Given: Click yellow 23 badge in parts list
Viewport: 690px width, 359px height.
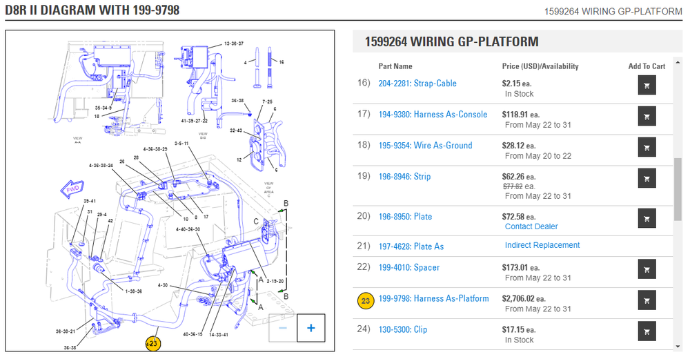Looking at the screenshot, I should (365, 301).
